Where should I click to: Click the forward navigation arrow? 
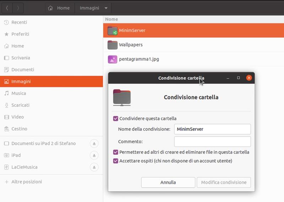[x=18, y=8]
